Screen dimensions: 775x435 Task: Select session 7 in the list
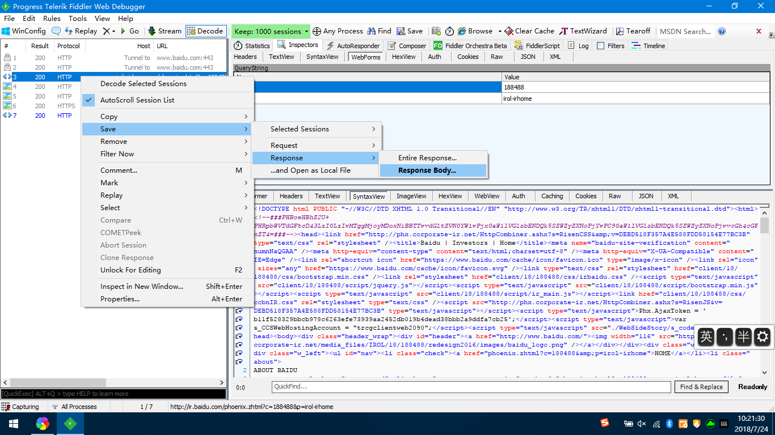point(113,116)
